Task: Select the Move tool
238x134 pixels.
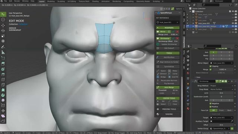Action: 3,25
